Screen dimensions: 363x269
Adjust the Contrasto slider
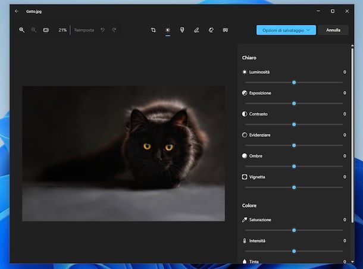click(294, 124)
